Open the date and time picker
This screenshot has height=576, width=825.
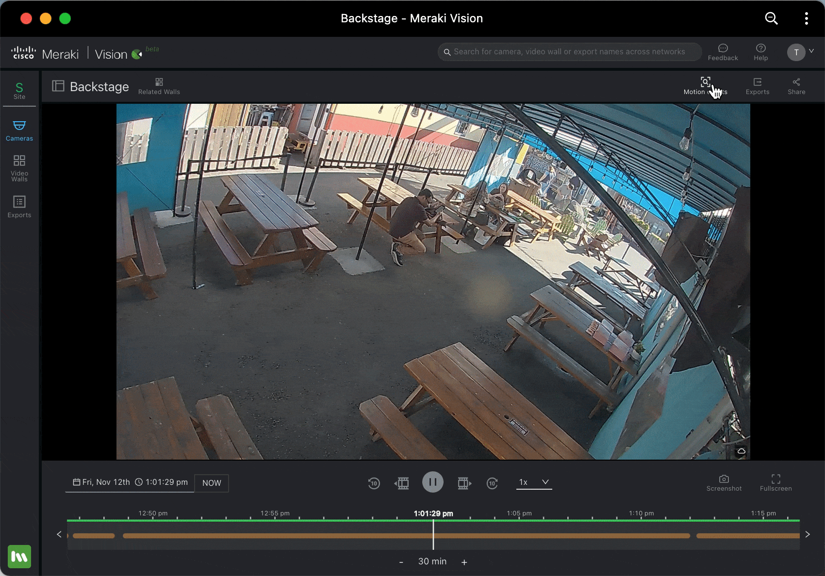(130, 482)
